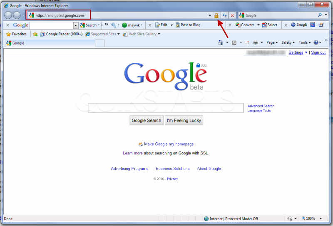Click the Read Mail icon in command bar
The height and width of the screenshot is (226, 333).
247,42
